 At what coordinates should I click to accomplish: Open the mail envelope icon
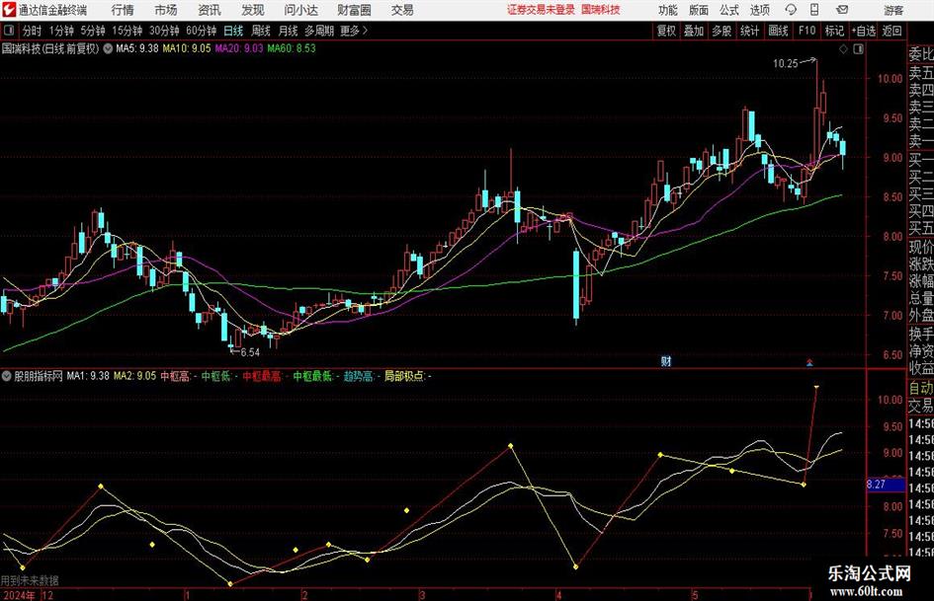842,10
